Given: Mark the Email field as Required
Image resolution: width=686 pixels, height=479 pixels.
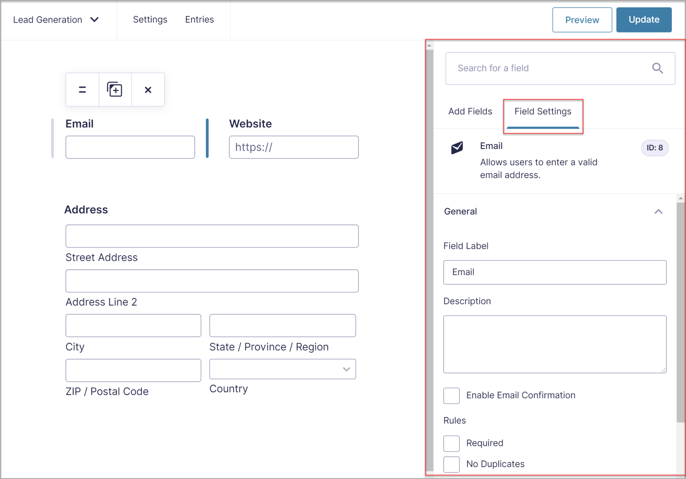Looking at the screenshot, I should tap(451, 443).
